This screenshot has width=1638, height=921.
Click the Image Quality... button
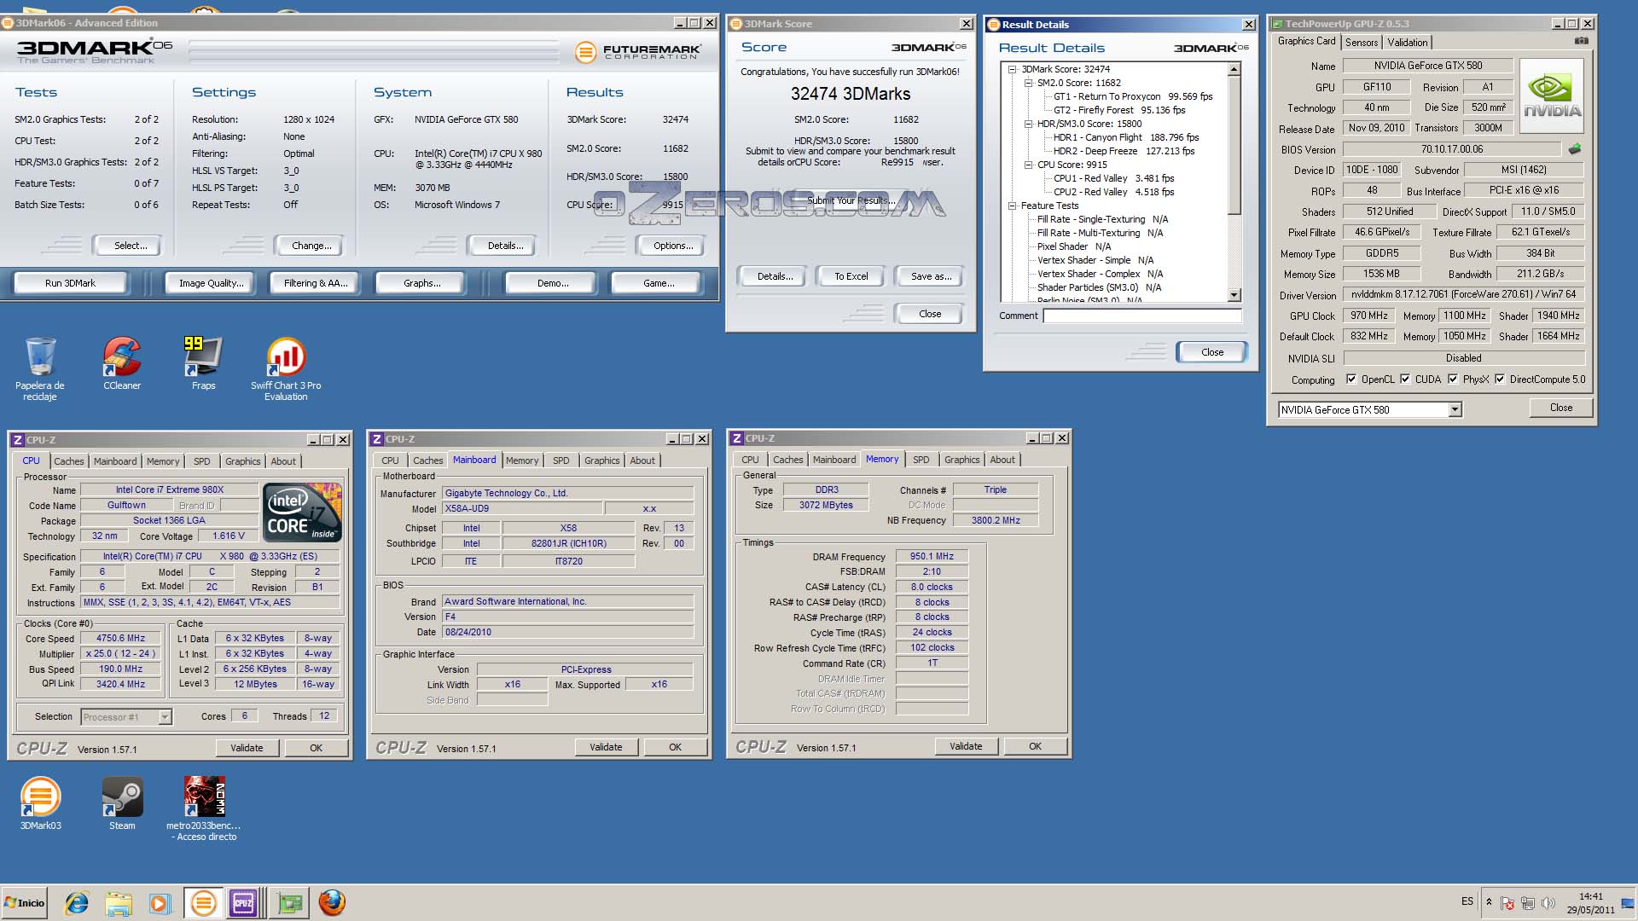[x=211, y=283]
